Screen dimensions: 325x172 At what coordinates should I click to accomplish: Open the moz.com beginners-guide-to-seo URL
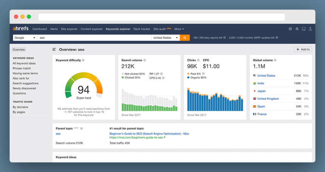[x=136, y=137]
